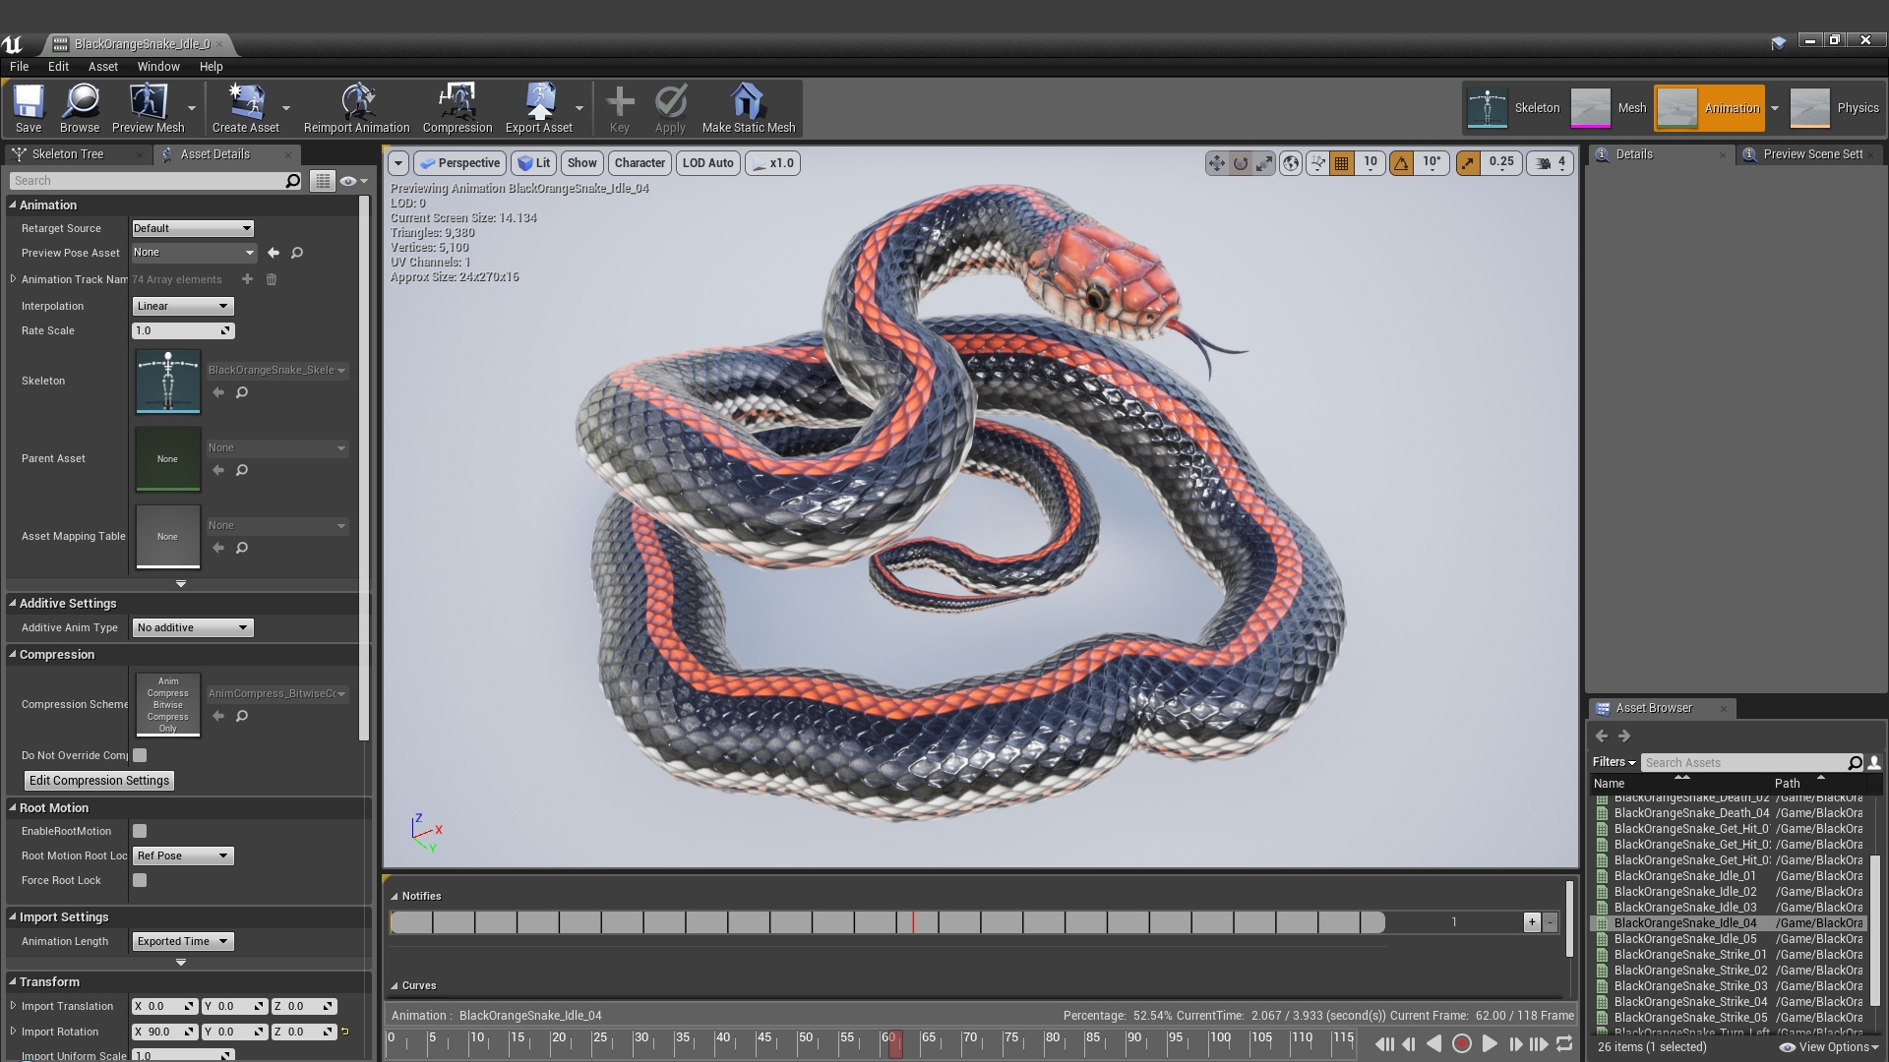This screenshot has height=1062, width=1889.
Task: Open the Window menu
Action: [x=158, y=66]
